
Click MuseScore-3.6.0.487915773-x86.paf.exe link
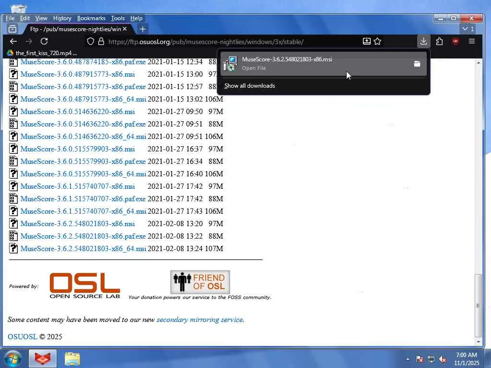click(x=83, y=86)
